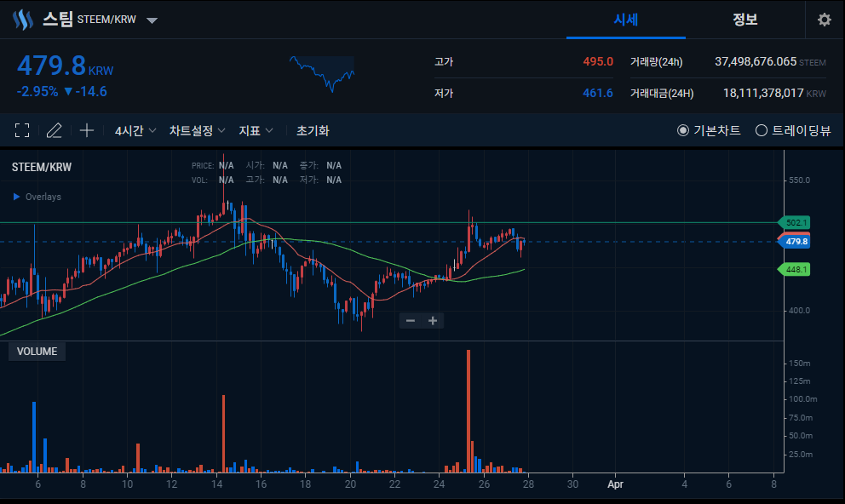845x504 pixels.
Task: Click the Steem logo icon
Action: coord(23,20)
